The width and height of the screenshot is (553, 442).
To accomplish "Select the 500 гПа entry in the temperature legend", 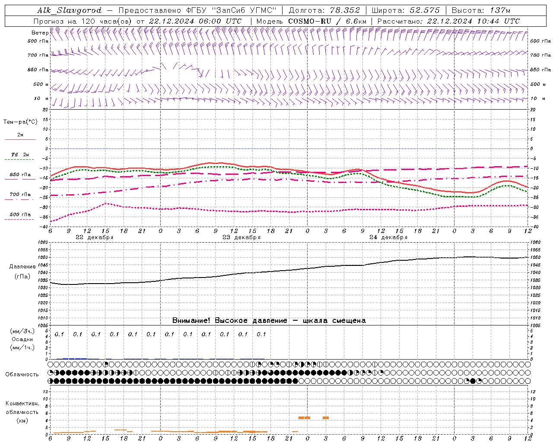I will click(20, 215).
